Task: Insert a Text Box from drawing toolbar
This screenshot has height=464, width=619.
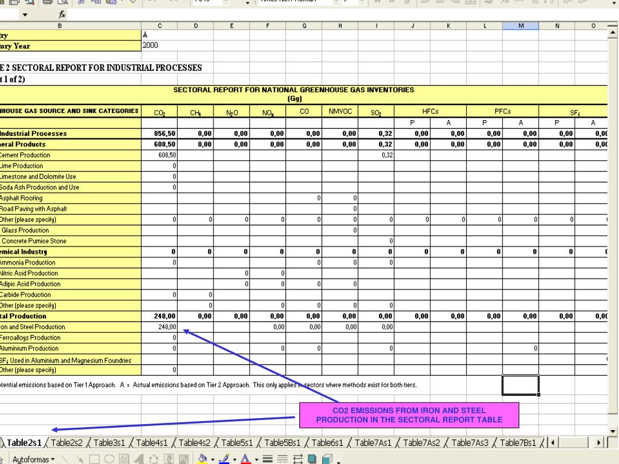Action: coord(124,459)
